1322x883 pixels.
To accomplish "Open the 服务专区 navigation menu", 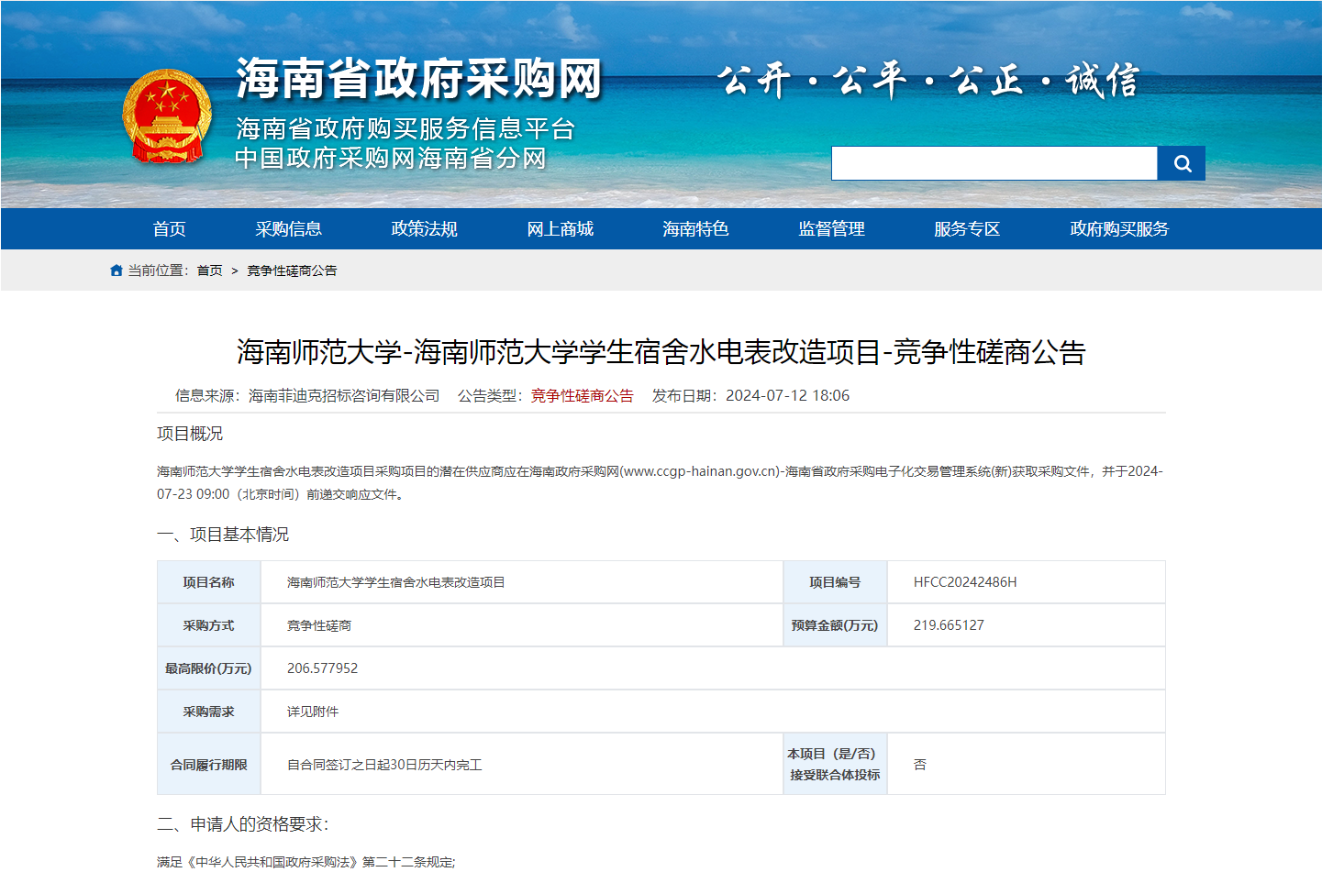I will (x=967, y=229).
